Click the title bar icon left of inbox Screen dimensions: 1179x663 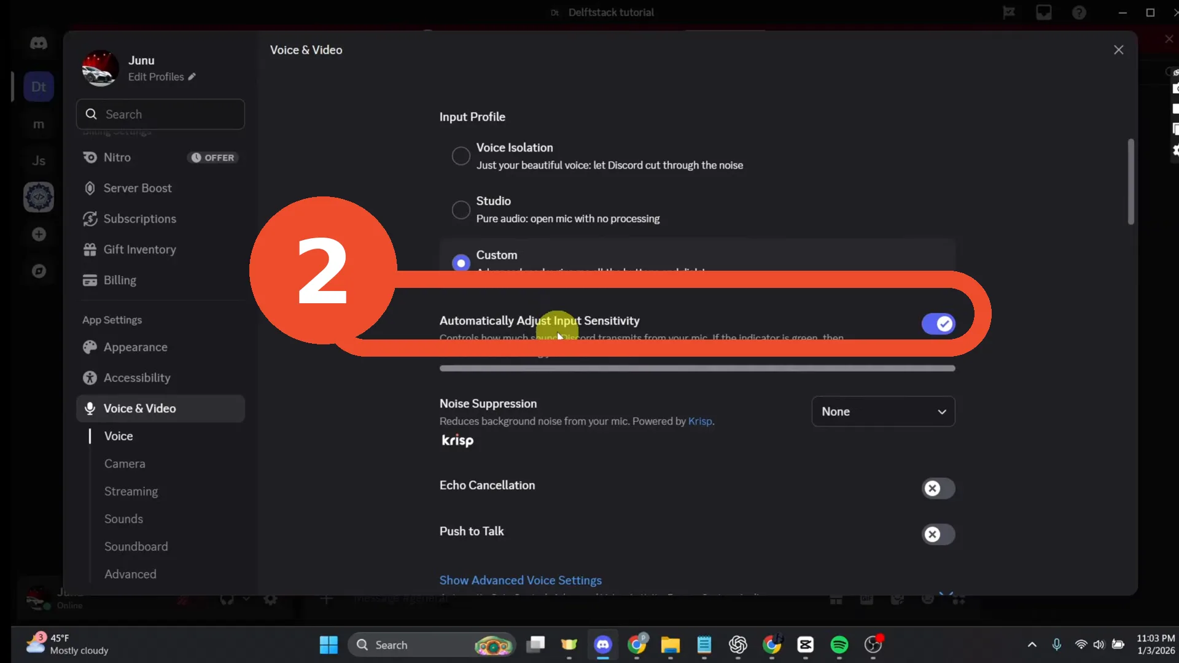1008,12
